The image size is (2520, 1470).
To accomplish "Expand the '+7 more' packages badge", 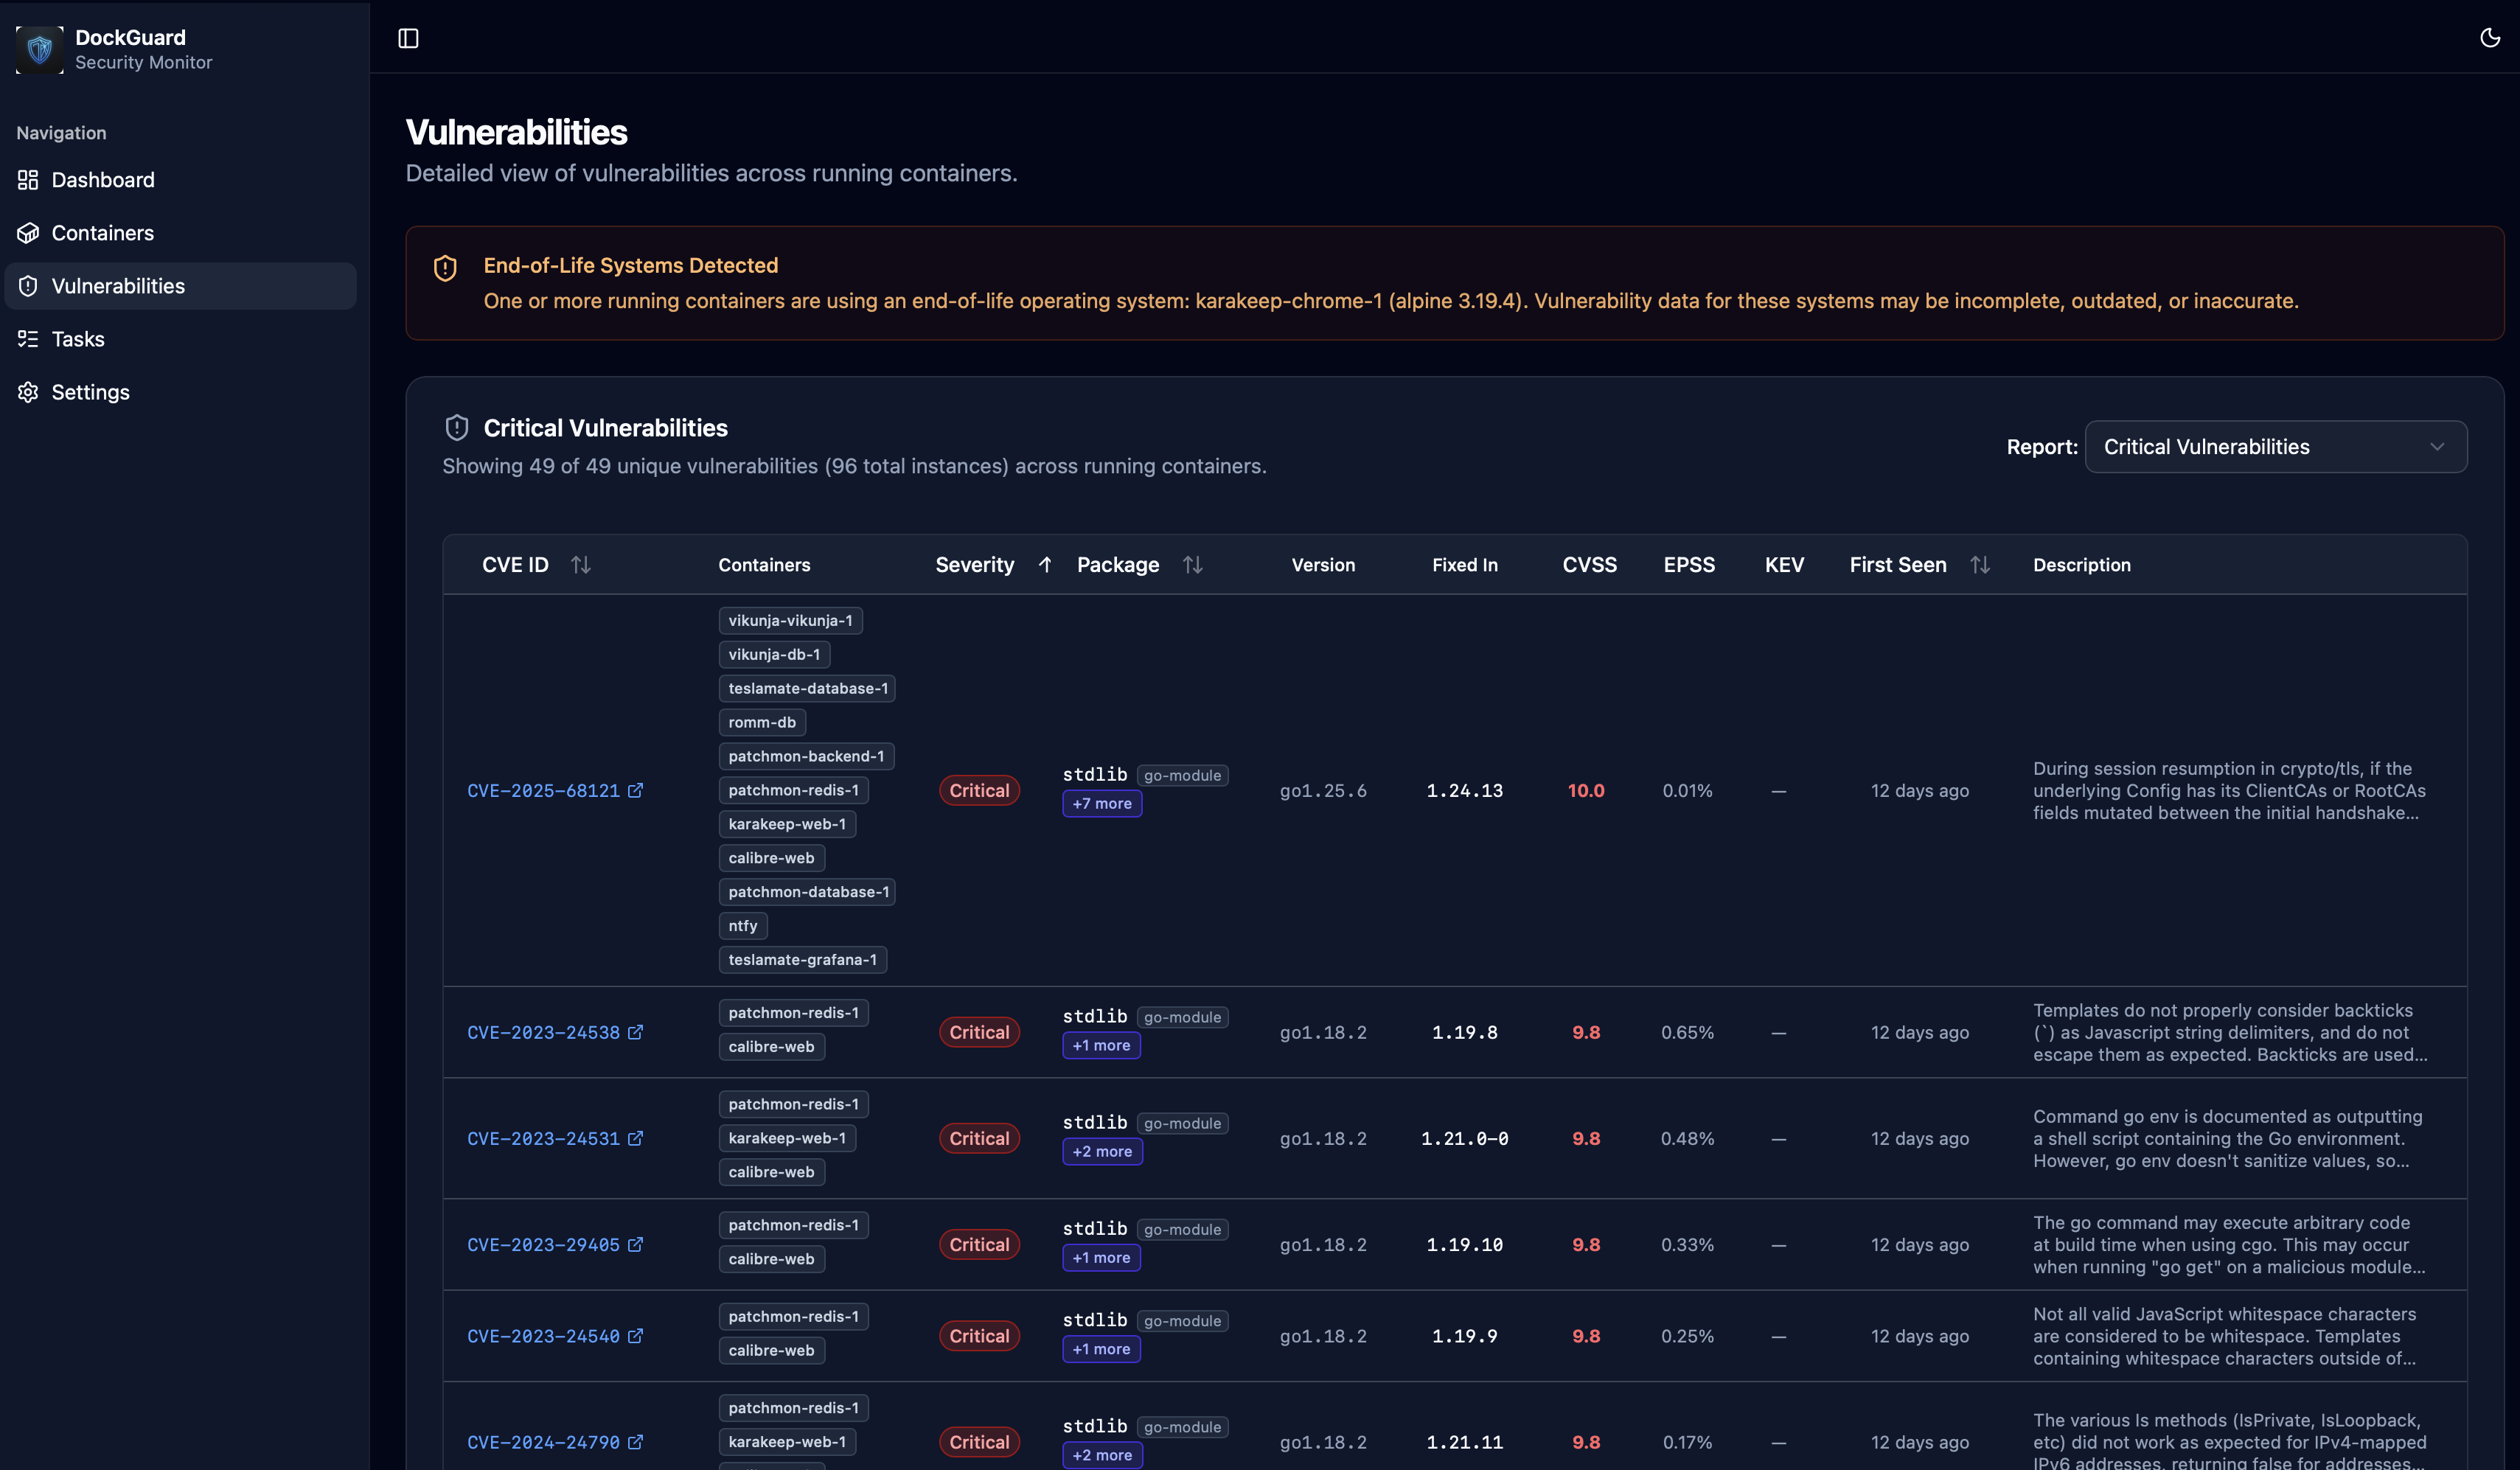I will click(x=1101, y=804).
